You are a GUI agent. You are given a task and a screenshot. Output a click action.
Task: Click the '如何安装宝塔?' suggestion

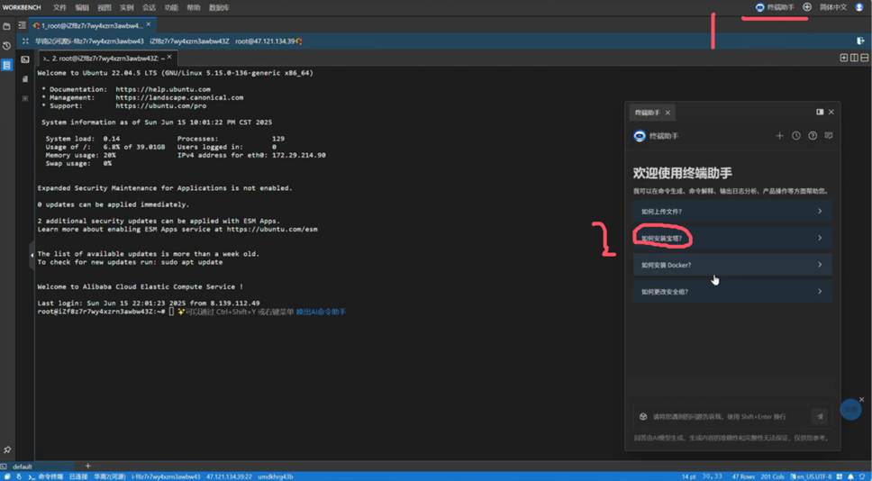(x=731, y=238)
